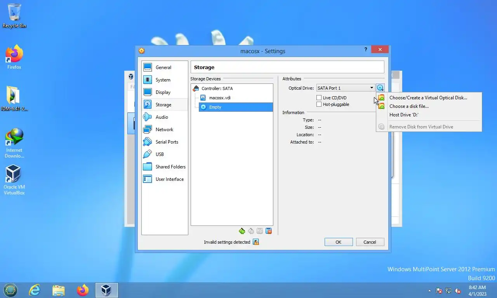
Task: Click the network status tray icon
Action: pos(448,291)
